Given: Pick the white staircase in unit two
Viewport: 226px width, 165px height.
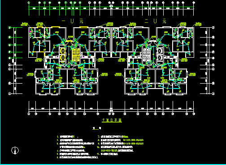Looking at the screenshot, I should click(x=147, y=55).
